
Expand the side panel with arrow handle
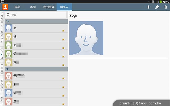(1, 54)
